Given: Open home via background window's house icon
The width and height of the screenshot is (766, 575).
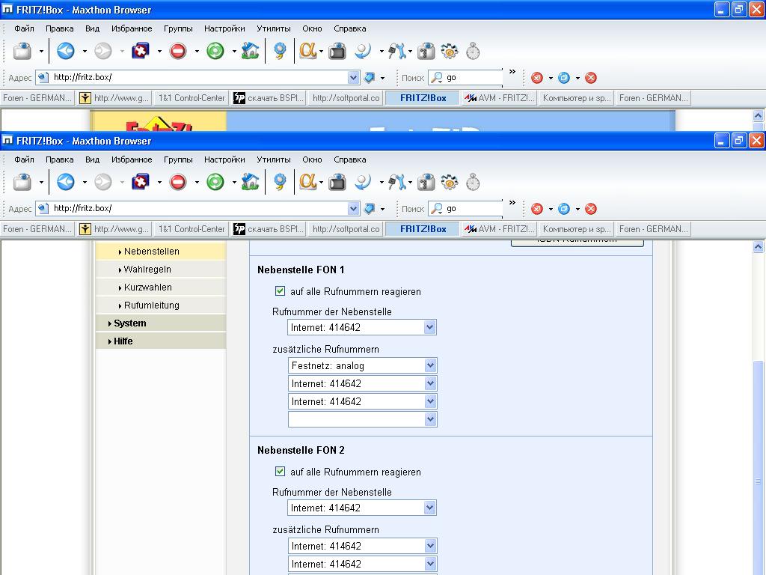Looking at the screenshot, I should pos(250,52).
